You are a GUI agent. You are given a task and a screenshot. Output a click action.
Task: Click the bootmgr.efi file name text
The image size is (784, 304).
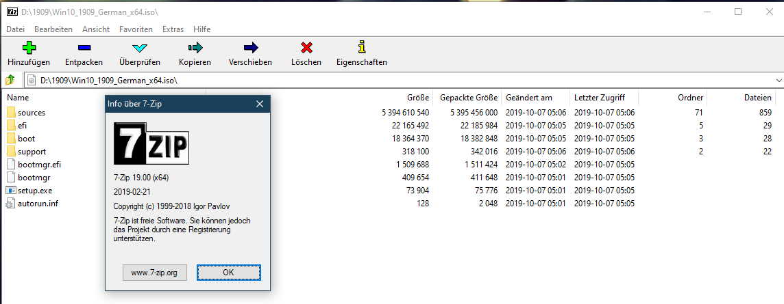coord(40,165)
